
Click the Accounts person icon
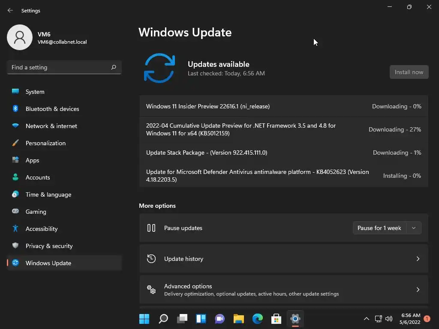pos(15,177)
